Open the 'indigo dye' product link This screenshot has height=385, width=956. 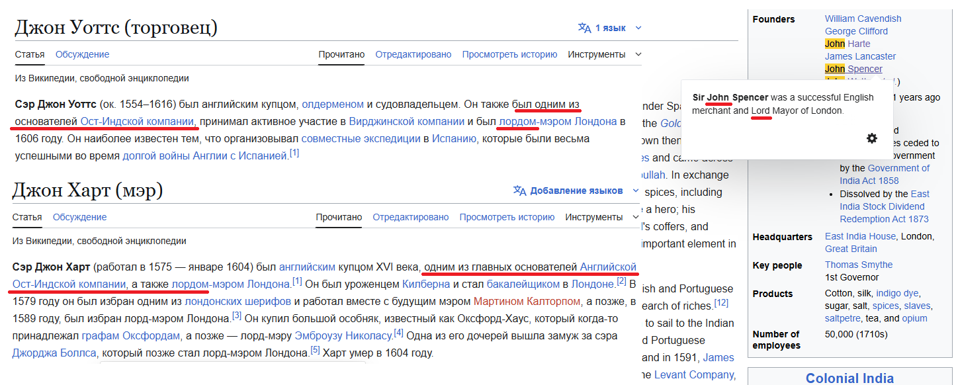click(x=897, y=293)
